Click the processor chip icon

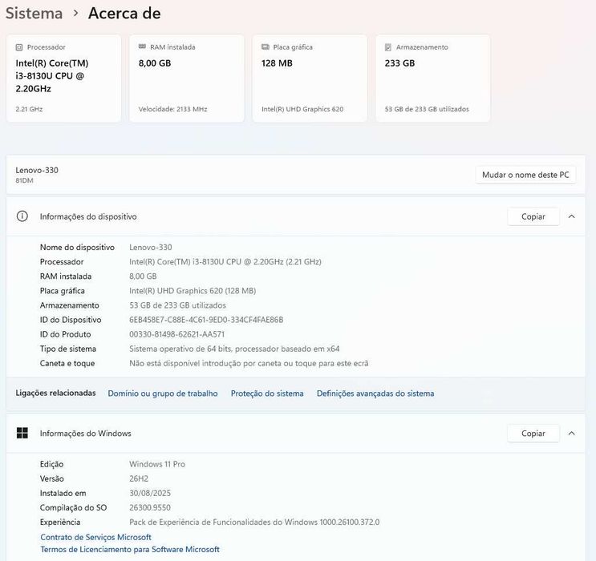(19, 47)
